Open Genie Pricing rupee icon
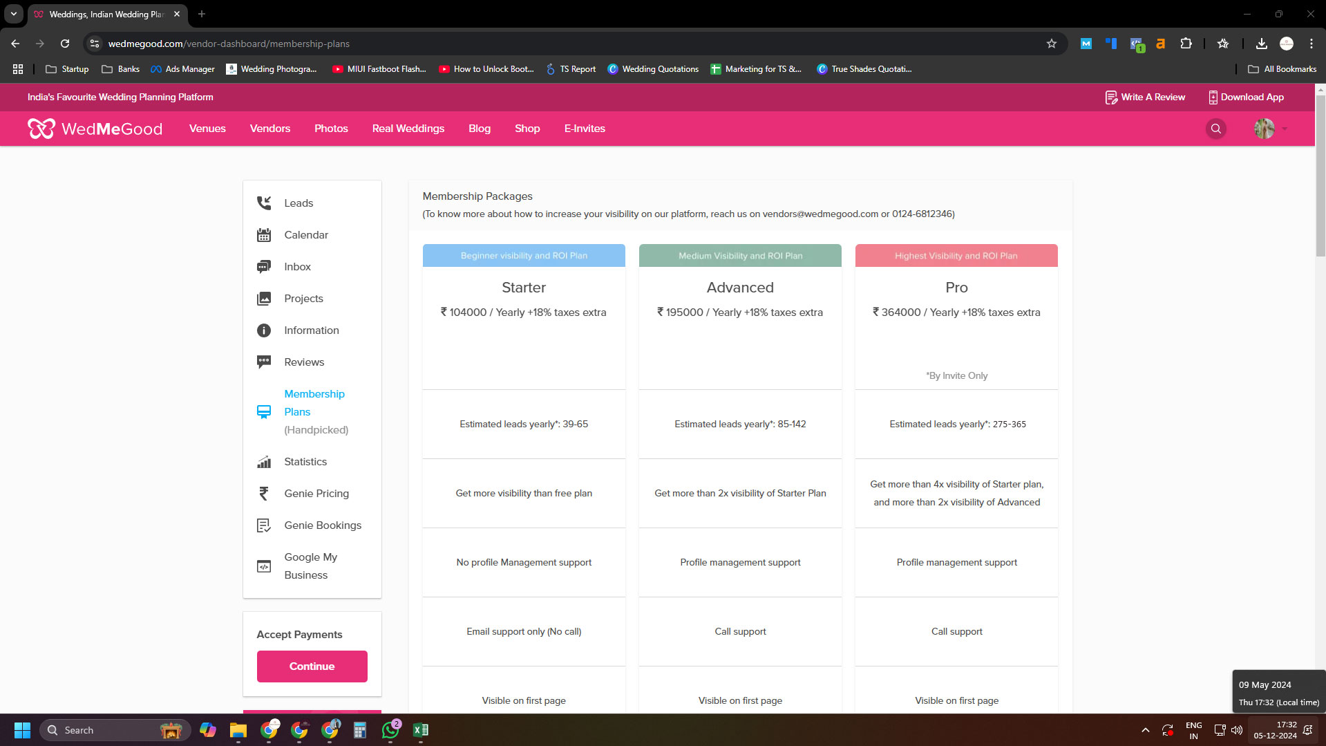The image size is (1326, 746). [x=264, y=494]
